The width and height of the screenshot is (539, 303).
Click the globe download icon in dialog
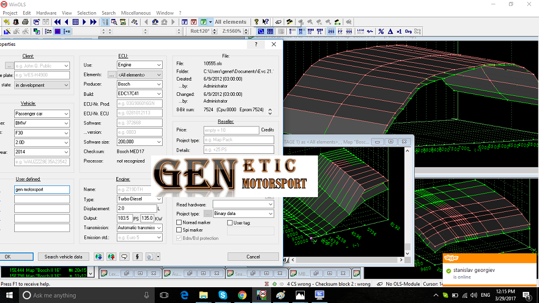pyautogui.click(x=98, y=257)
